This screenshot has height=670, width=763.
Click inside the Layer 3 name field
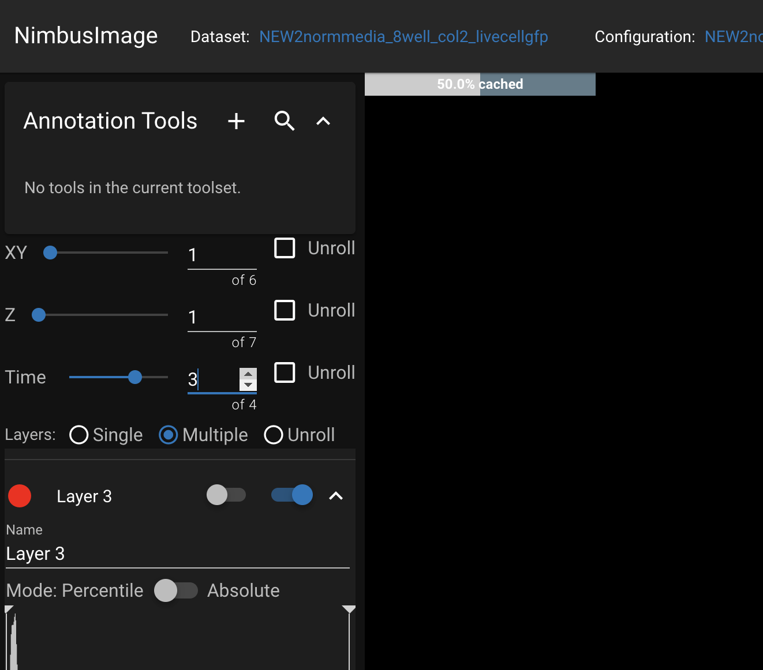tap(173, 552)
